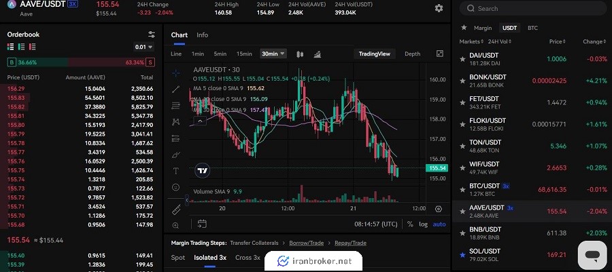The image size is (612, 272).
Task: Select the 5min interval
Action: pyautogui.click(x=220, y=54)
